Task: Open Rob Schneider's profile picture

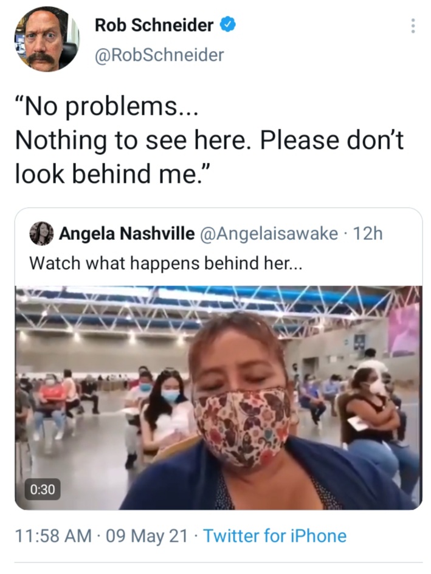Action: pos(47,39)
